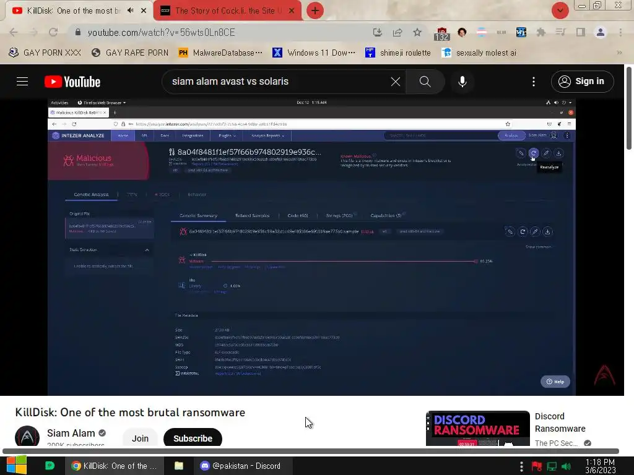
Task: Go back to the previous page
Action: (14, 32)
